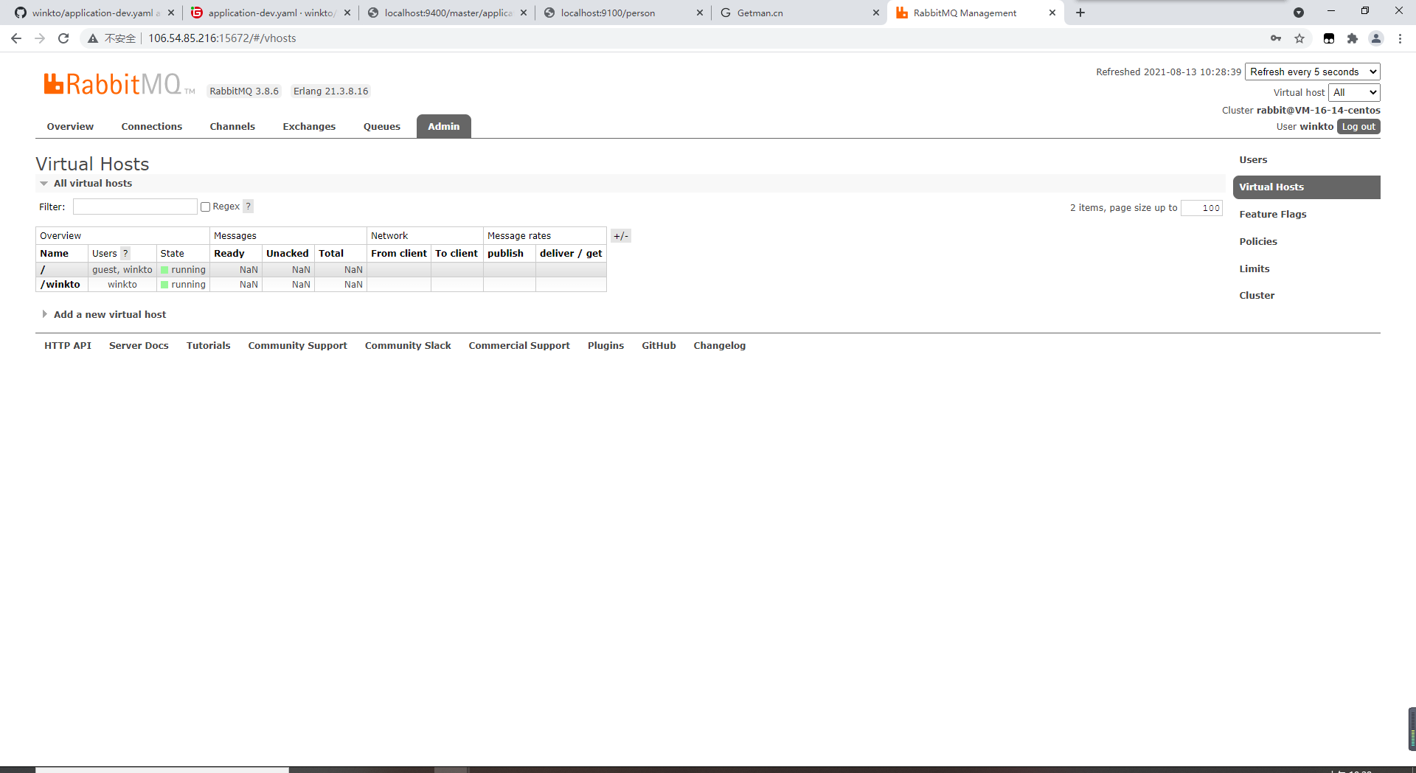Open the Exchanges tab
The width and height of the screenshot is (1416, 773).
point(309,126)
